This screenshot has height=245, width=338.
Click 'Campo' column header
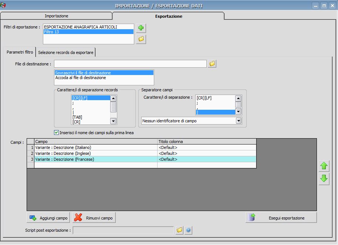coord(96,142)
